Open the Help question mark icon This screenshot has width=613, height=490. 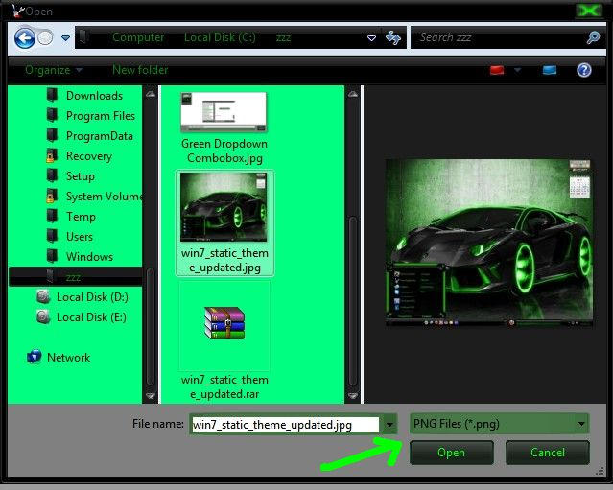tap(584, 70)
